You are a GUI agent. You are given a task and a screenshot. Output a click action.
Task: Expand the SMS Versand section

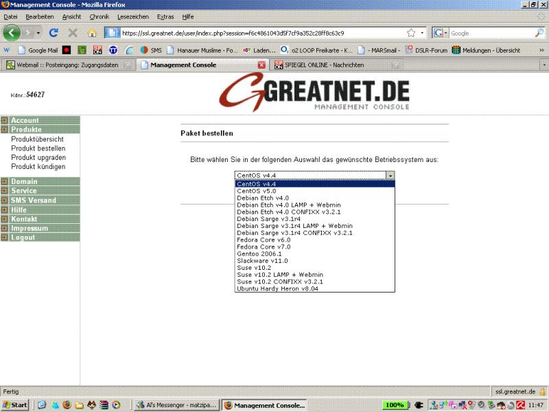(x=33, y=201)
